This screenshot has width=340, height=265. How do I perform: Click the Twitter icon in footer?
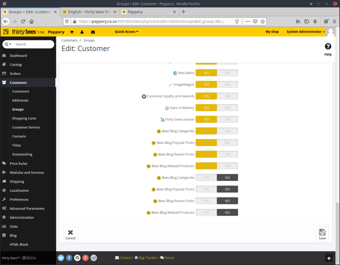tap(61, 258)
